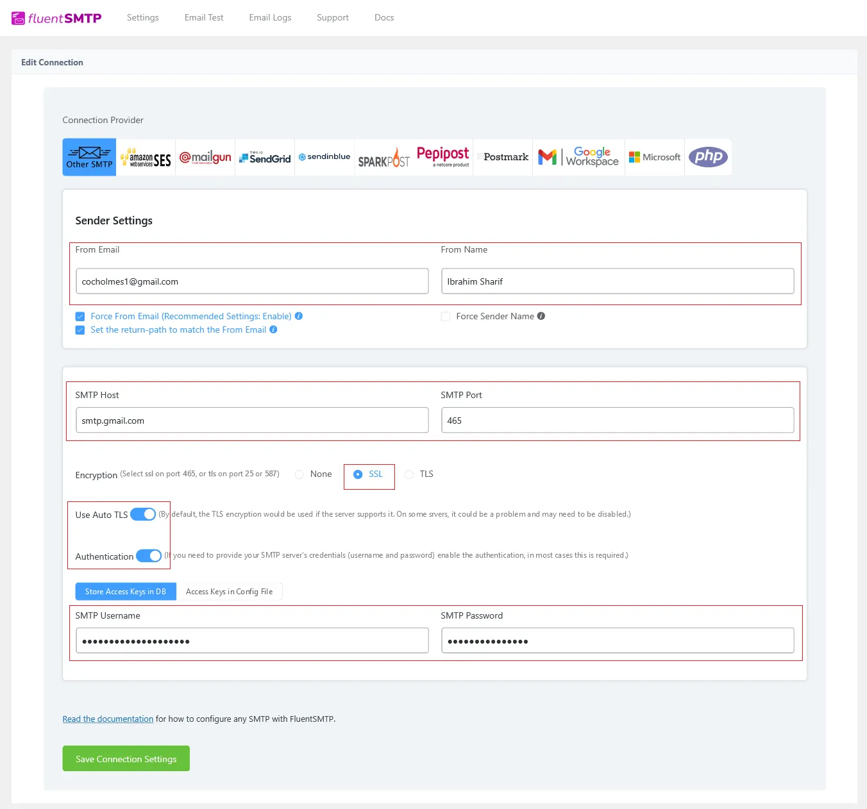Uncheck return-path match checkbox
The image size is (867, 809).
[x=80, y=330]
